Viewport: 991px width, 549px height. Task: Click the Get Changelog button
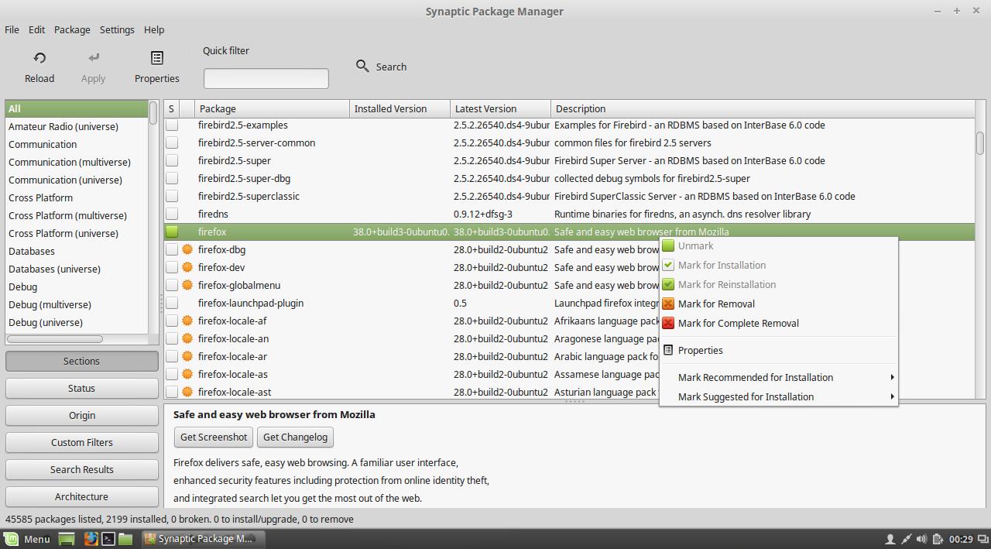(295, 437)
